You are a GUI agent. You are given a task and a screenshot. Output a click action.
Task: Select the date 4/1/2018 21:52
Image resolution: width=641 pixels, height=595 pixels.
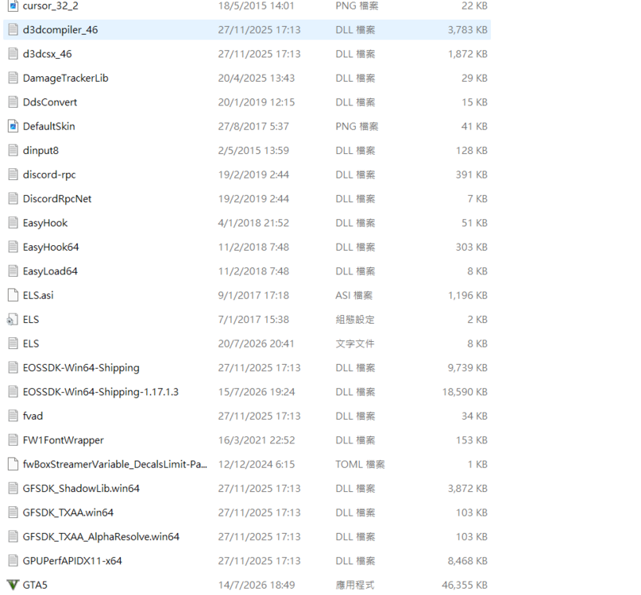(253, 223)
